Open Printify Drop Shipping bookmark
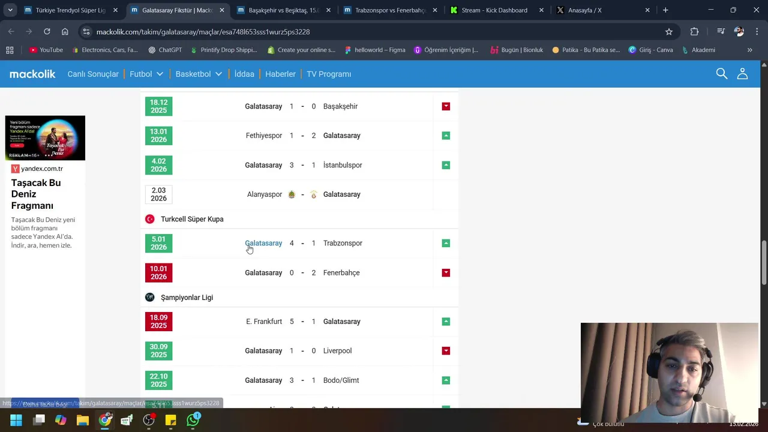The width and height of the screenshot is (768, 432). pyautogui.click(x=223, y=50)
